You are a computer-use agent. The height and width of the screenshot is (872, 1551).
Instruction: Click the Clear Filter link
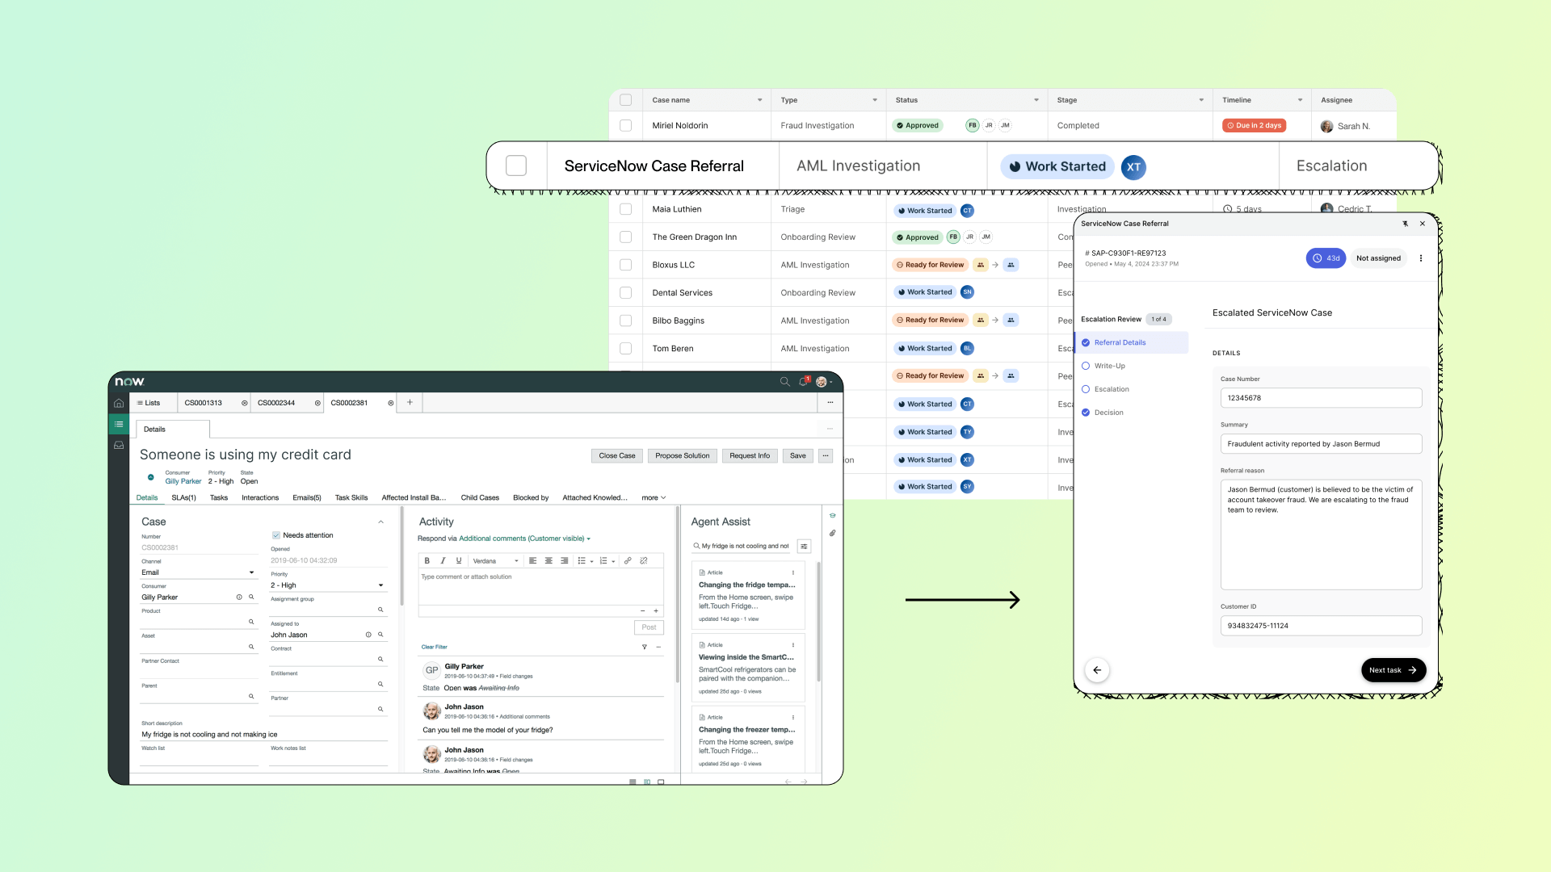[x=434, y=647]
